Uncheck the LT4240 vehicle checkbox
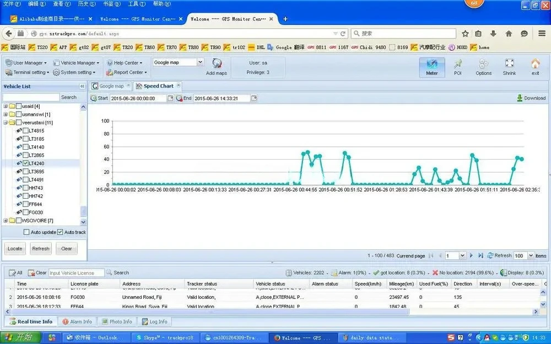The width and height of the screenshot is (551, 344). 26,163
